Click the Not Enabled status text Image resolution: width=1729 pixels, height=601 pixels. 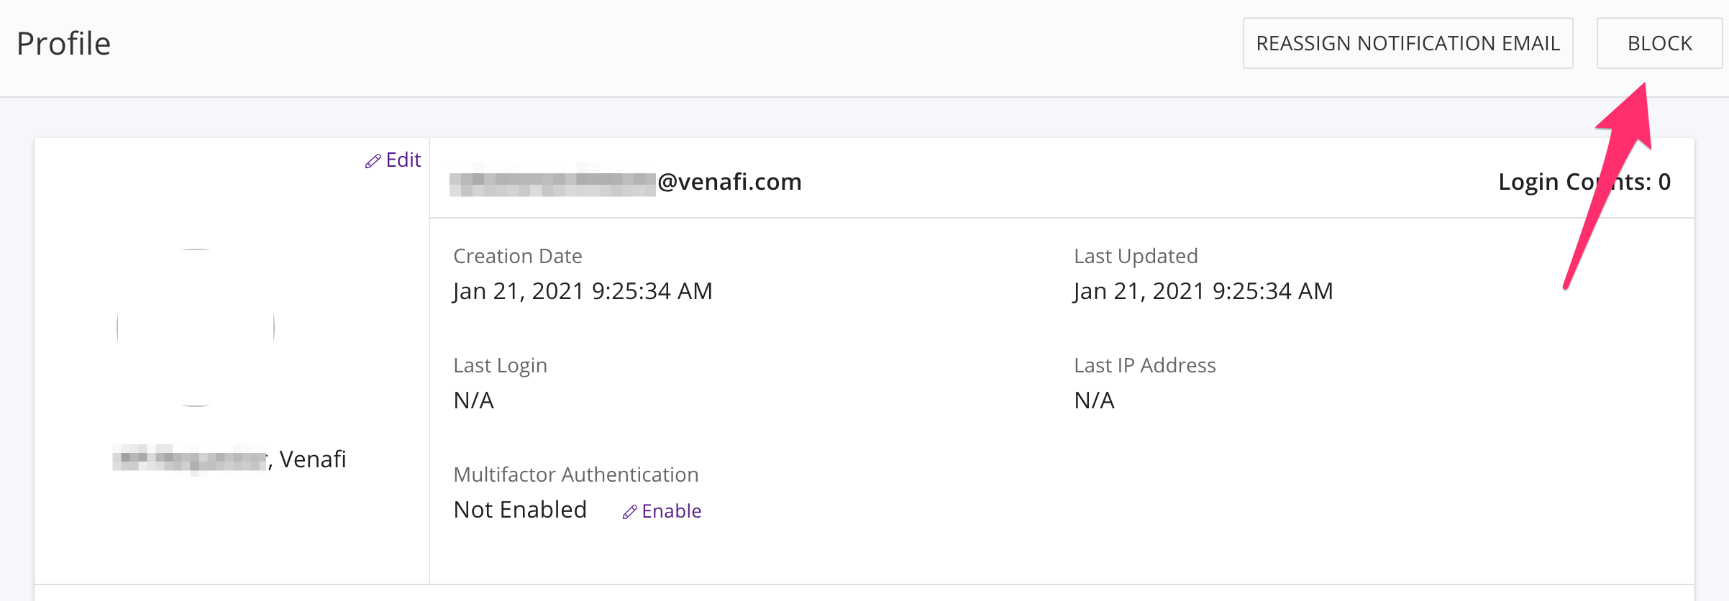[520, 510]
